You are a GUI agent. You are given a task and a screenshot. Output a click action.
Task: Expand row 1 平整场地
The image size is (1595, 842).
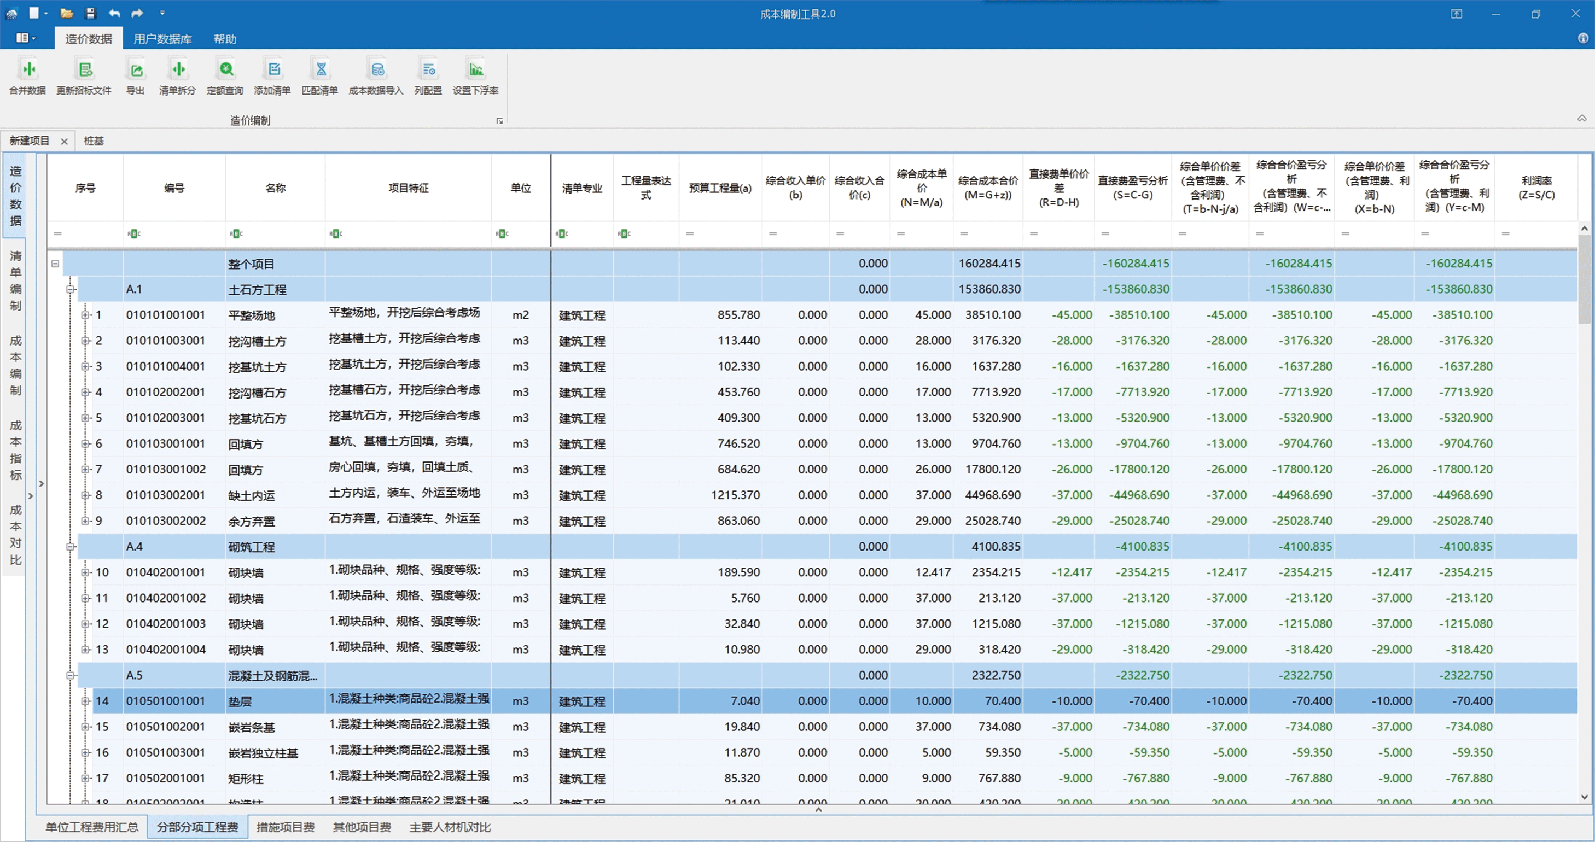point(85,315)
